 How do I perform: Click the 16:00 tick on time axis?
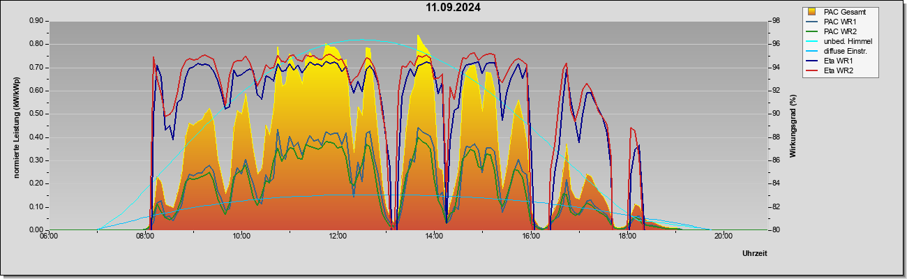pyautogui.click(x=530, y=236)
